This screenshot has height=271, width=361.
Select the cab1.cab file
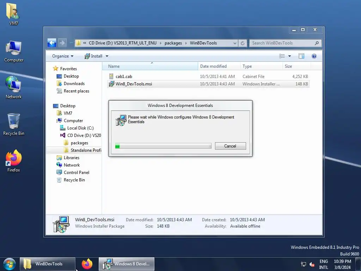point(208,77)
